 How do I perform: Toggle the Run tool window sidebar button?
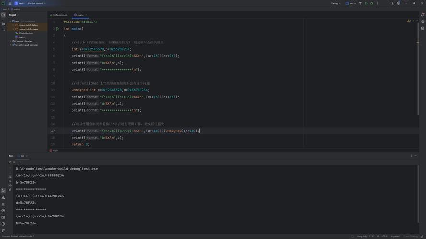[3, 191]
